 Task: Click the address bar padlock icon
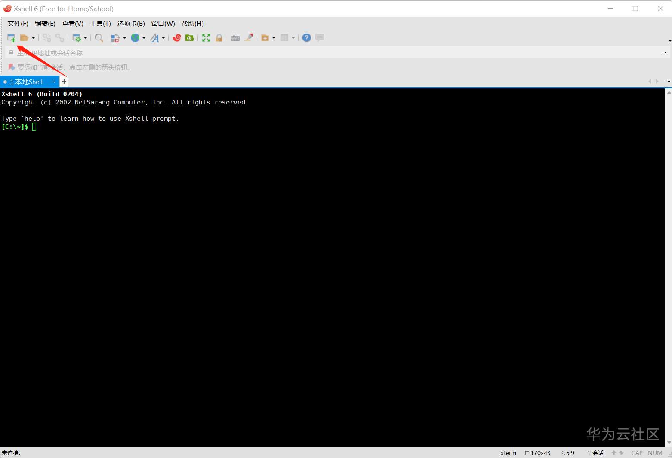(11, 52)
